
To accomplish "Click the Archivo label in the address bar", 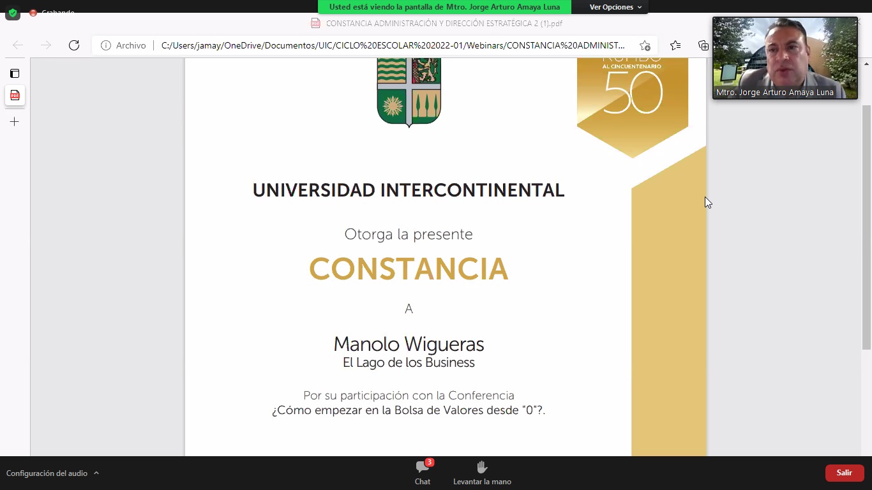I will [x=131, y=45].
